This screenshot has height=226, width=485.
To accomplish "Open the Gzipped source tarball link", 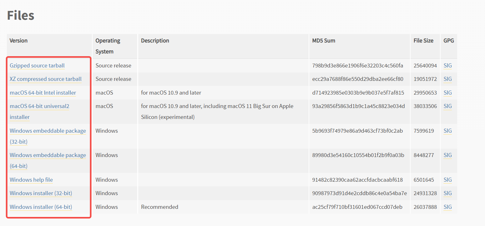I will (37, 66).
